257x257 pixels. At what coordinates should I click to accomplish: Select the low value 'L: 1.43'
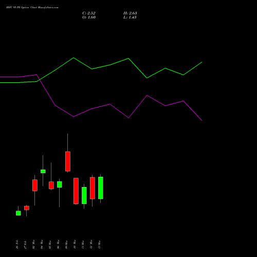pos(130,17)
